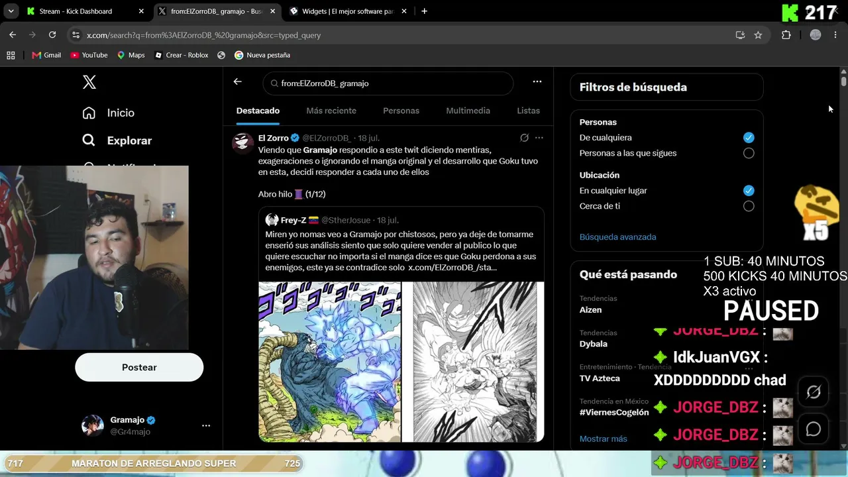This screenshot has width=848, height=477.
Task: Open the Búsqueda avanzada link
Action: click(x=618, y=237)
